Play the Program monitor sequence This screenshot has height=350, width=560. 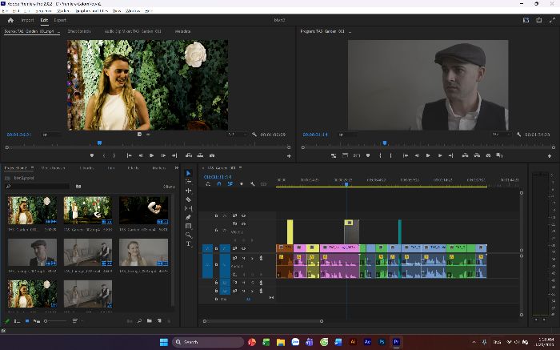(428, 155)
